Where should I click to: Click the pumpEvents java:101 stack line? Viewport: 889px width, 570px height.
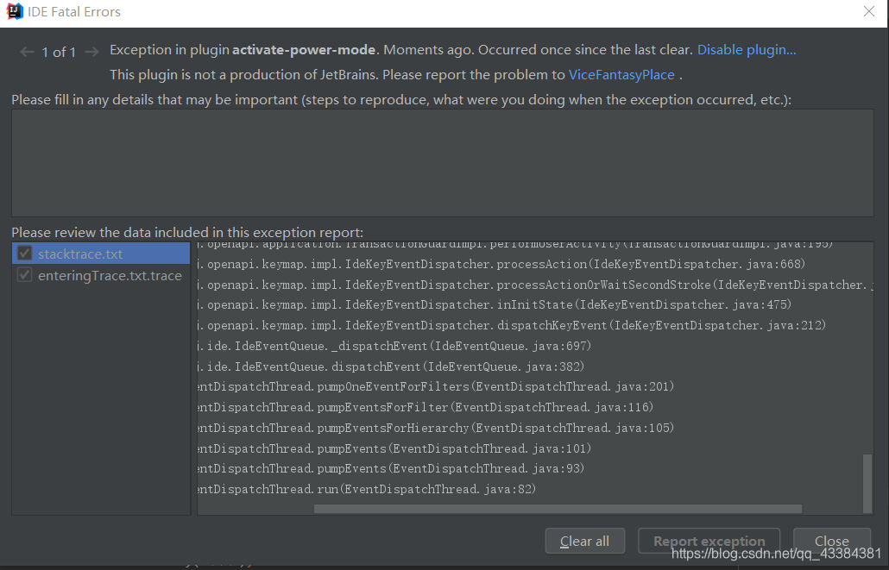[394, 448]
